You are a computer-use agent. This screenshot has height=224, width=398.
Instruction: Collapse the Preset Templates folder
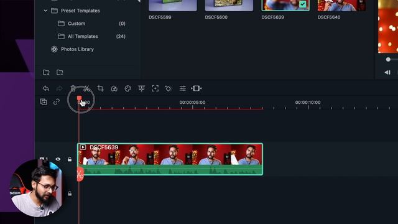pos(45,11)
